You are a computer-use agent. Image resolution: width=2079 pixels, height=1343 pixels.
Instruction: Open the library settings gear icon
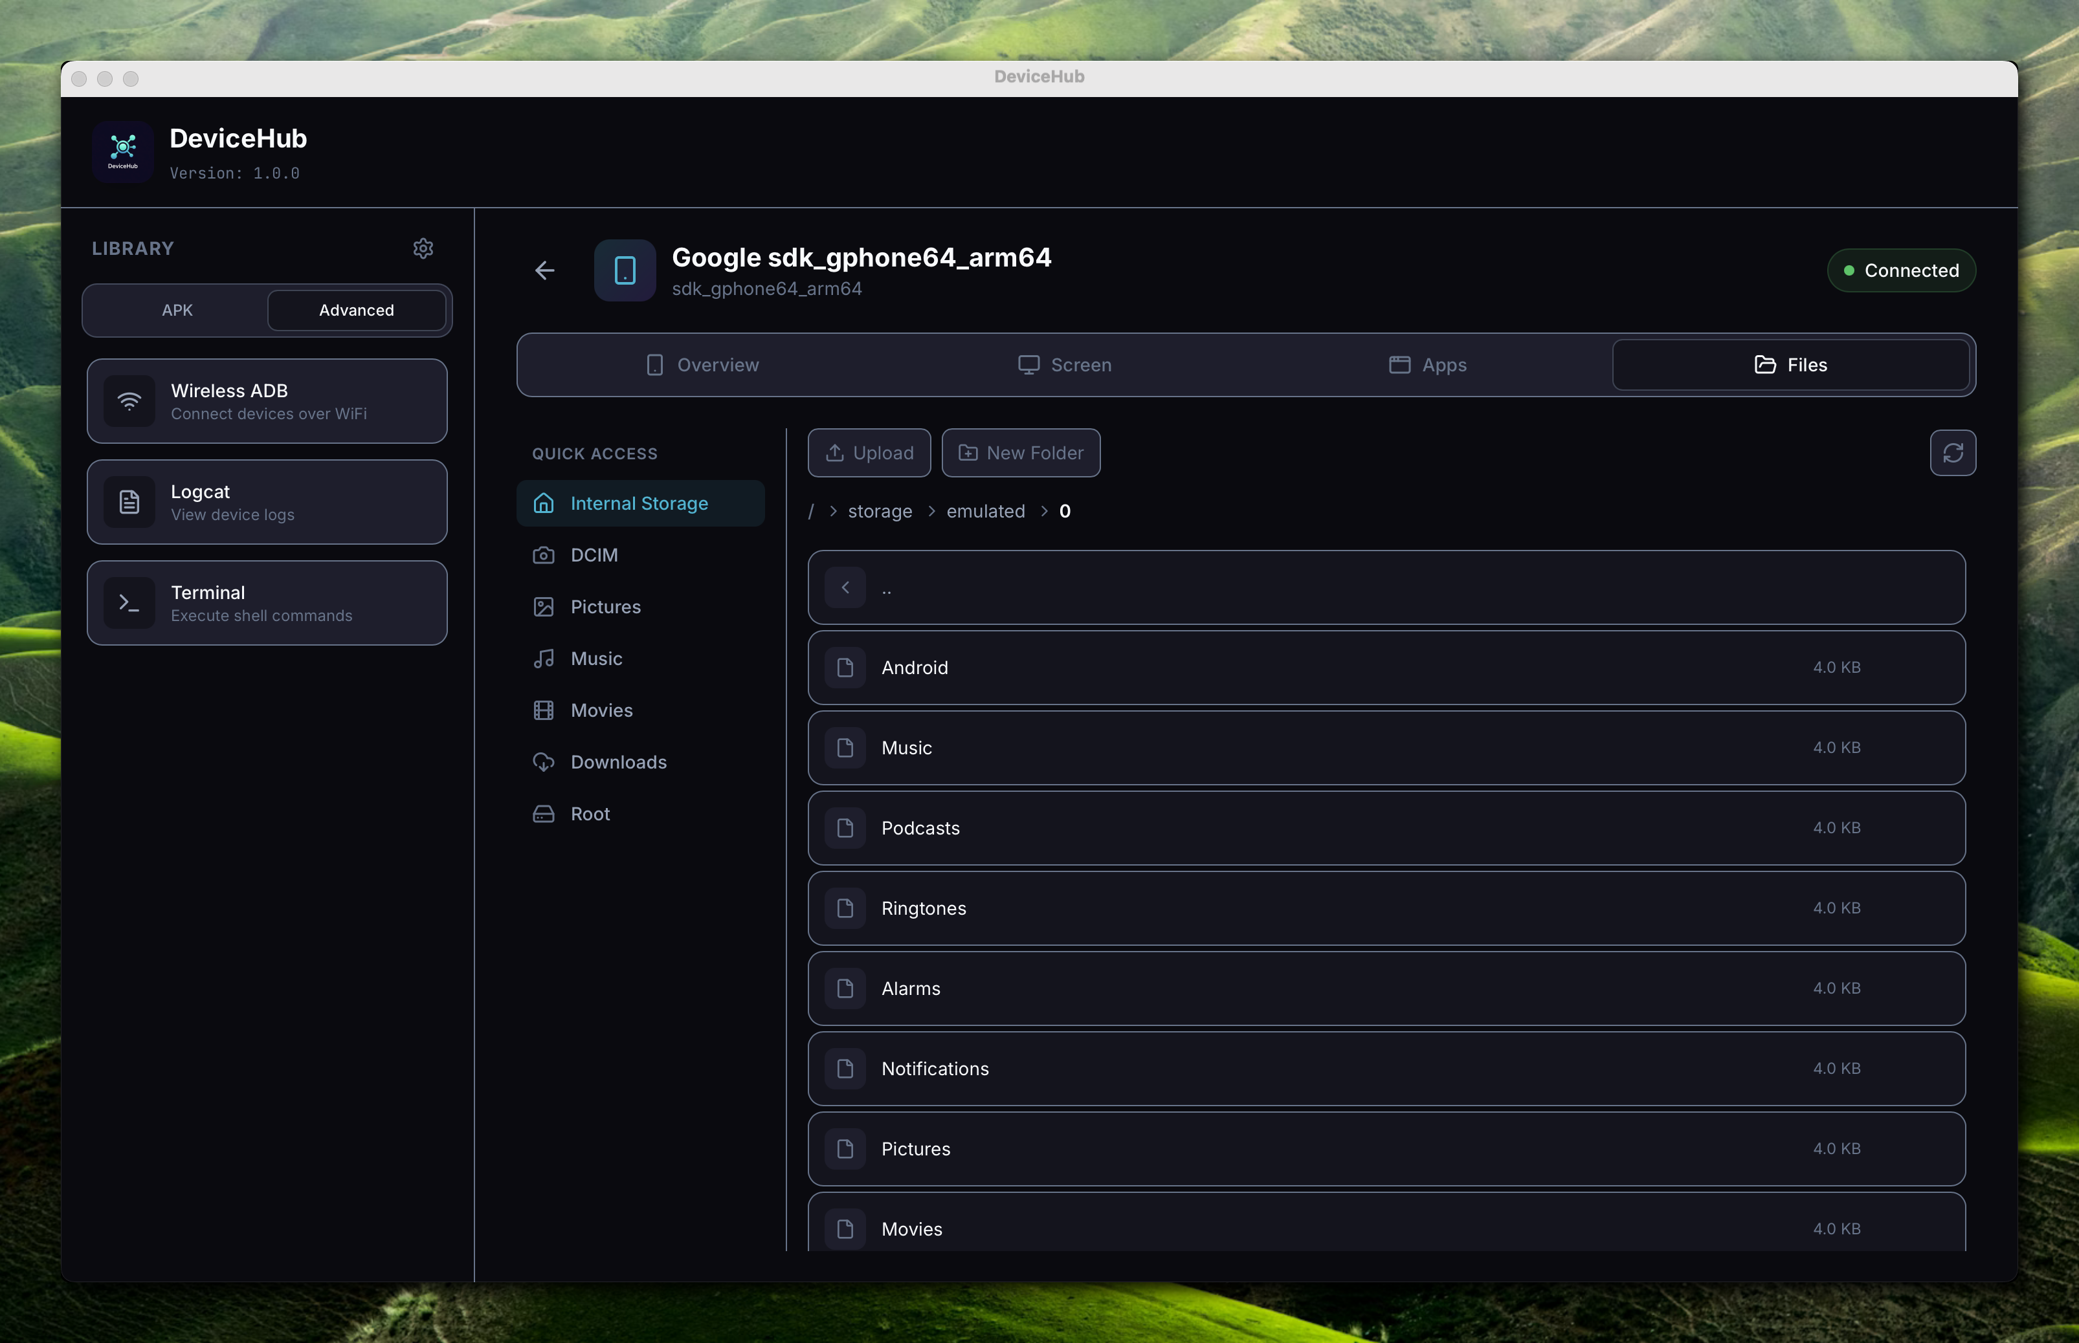(423, 248)
